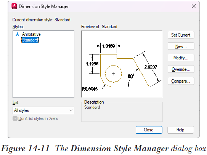Click the Description text 'Standard'
The height and width of the screenshot is (155, 207).
[x=92, y=107]
